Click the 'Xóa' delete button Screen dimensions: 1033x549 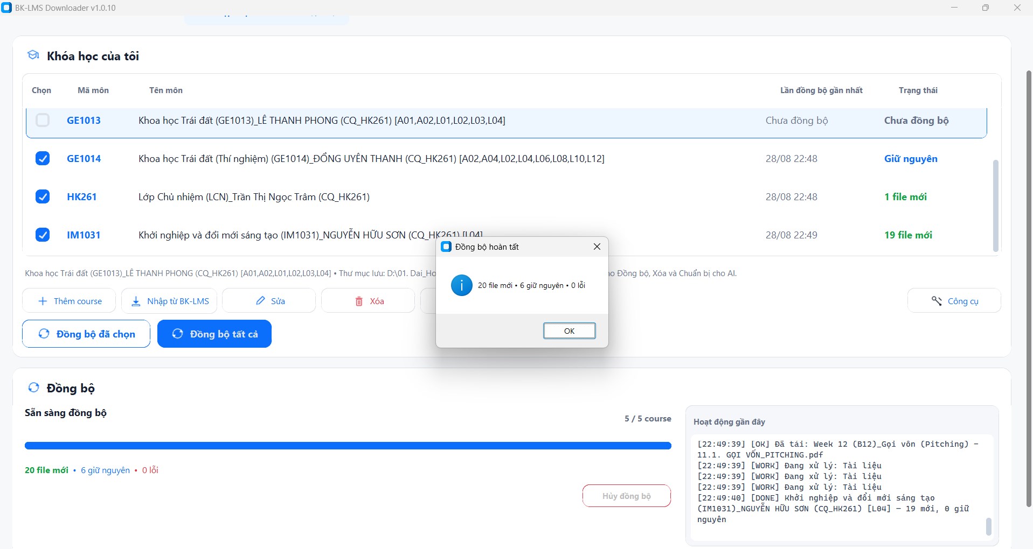tap(368, 301)
